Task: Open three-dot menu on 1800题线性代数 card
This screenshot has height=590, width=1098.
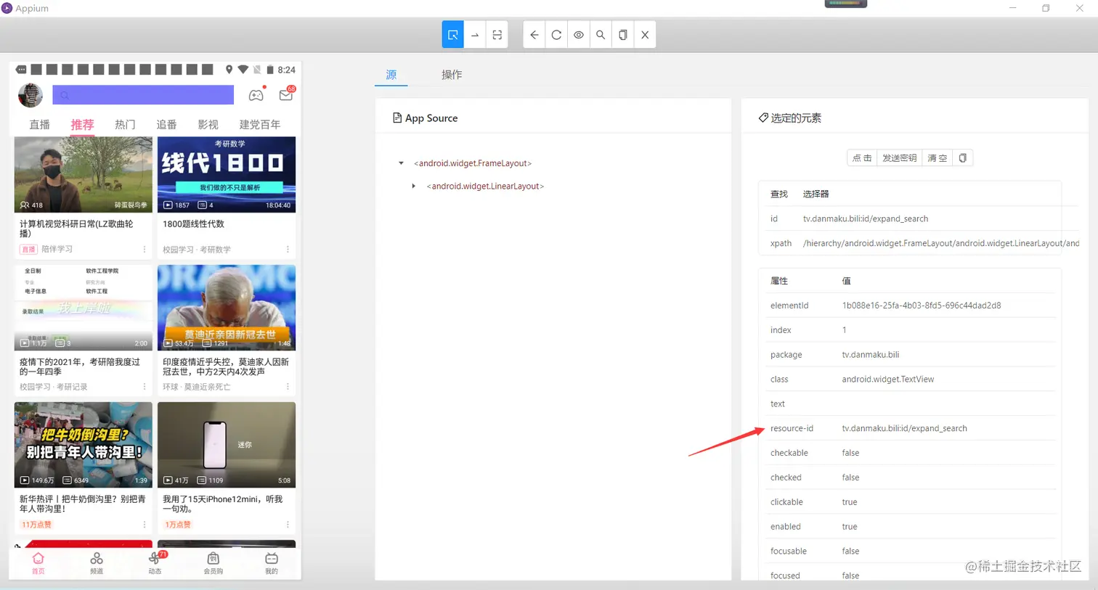Action: [288, 249]
